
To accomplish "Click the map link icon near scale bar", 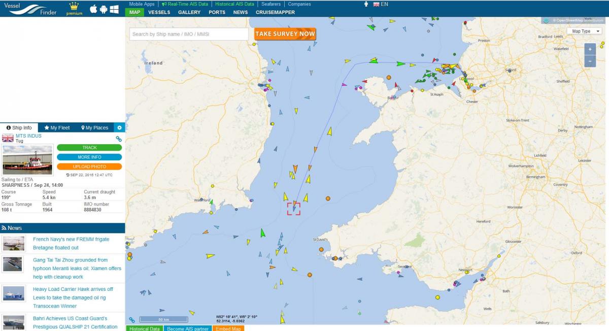I will (x=132, y=320).
